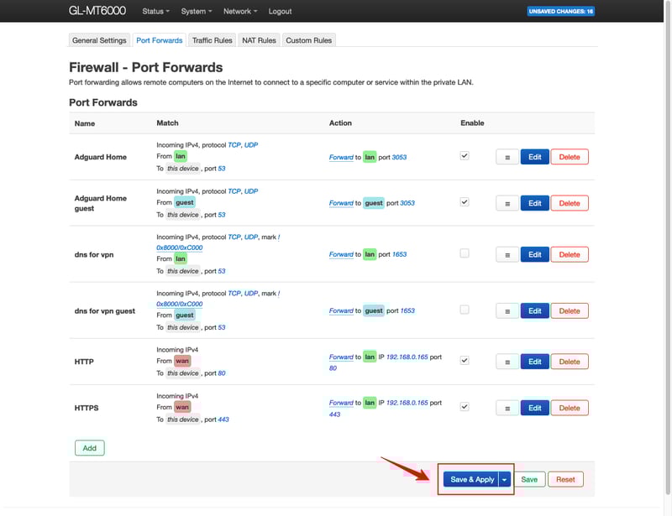The width and height of the screenshot is (672, 516).
Task: Expand the Network menu
Action: pyautogui.click(x=240, y=12)
